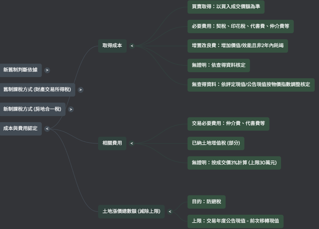Collapse the 相關費用 branch
319x229 pixels.
pyautogui.click(x=132, y=143)
